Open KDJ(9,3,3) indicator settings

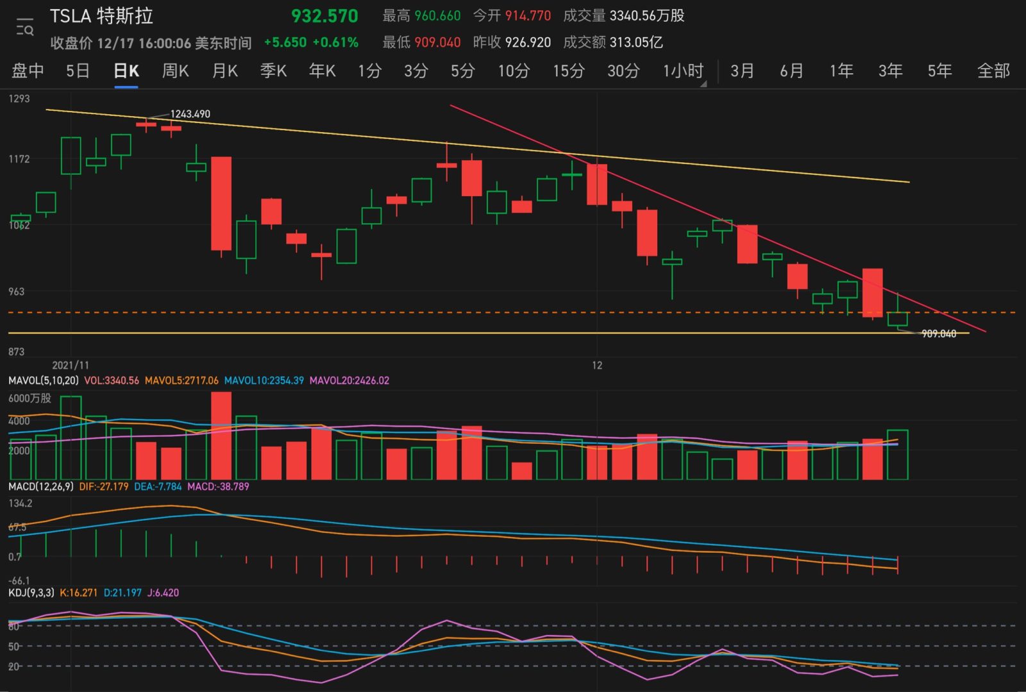(x=31, y=593)
